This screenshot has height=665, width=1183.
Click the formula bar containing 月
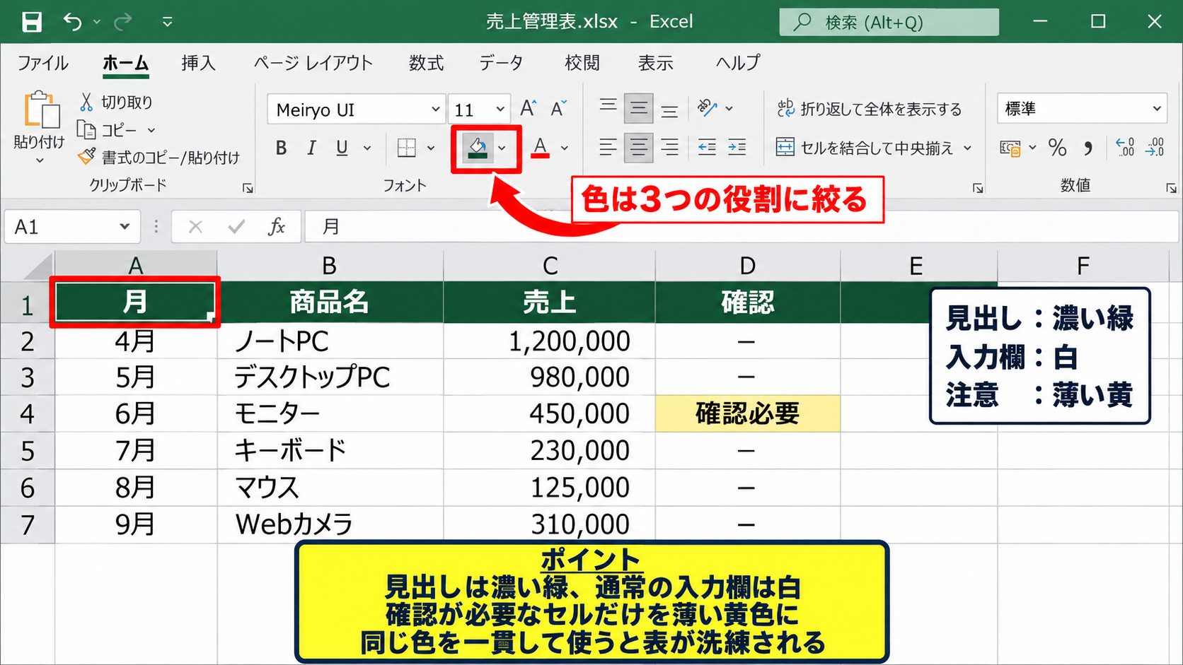click(741, 227)
